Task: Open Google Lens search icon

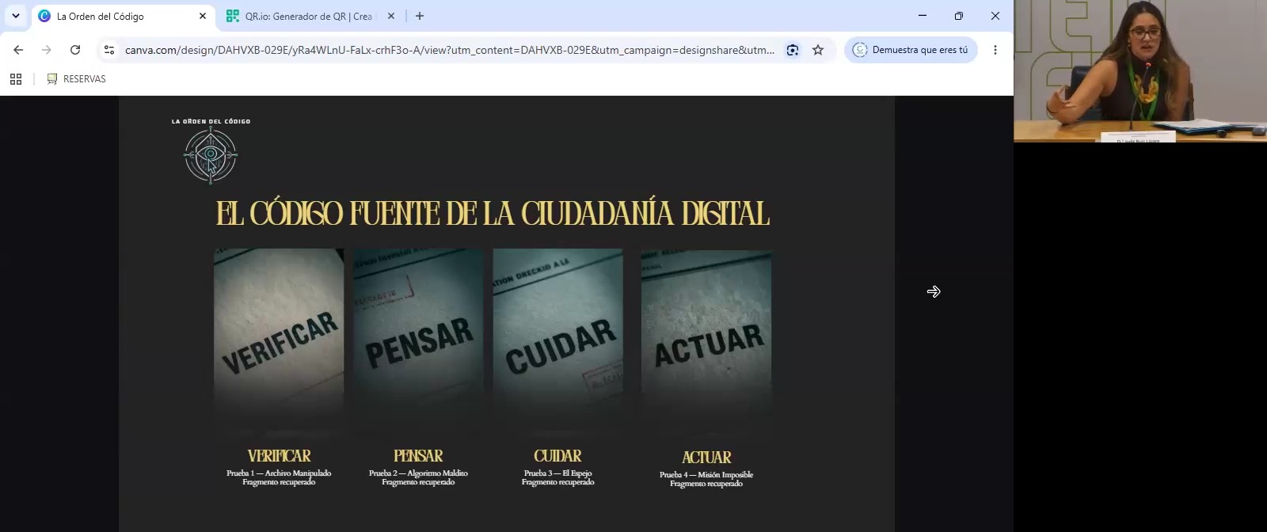Action: pos(793,50)
